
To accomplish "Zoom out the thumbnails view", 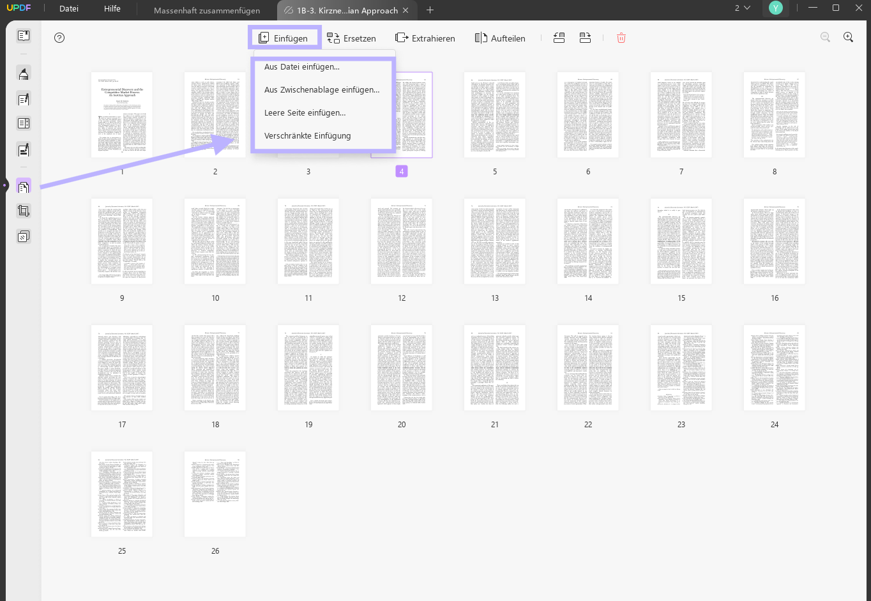I will (x=825, y=37).
